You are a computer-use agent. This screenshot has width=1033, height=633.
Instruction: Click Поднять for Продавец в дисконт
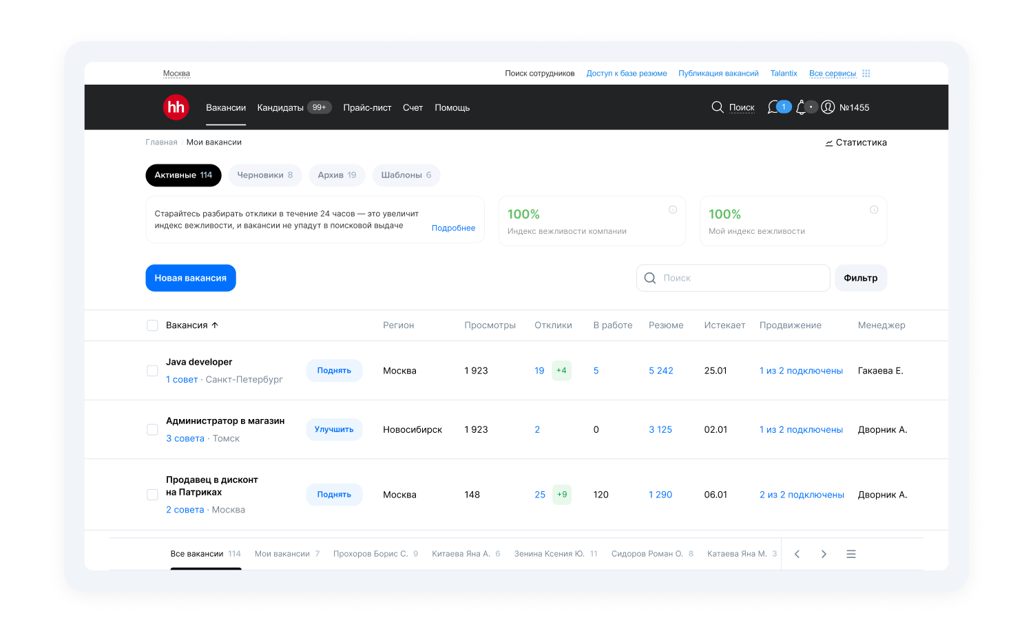point(334,495)
